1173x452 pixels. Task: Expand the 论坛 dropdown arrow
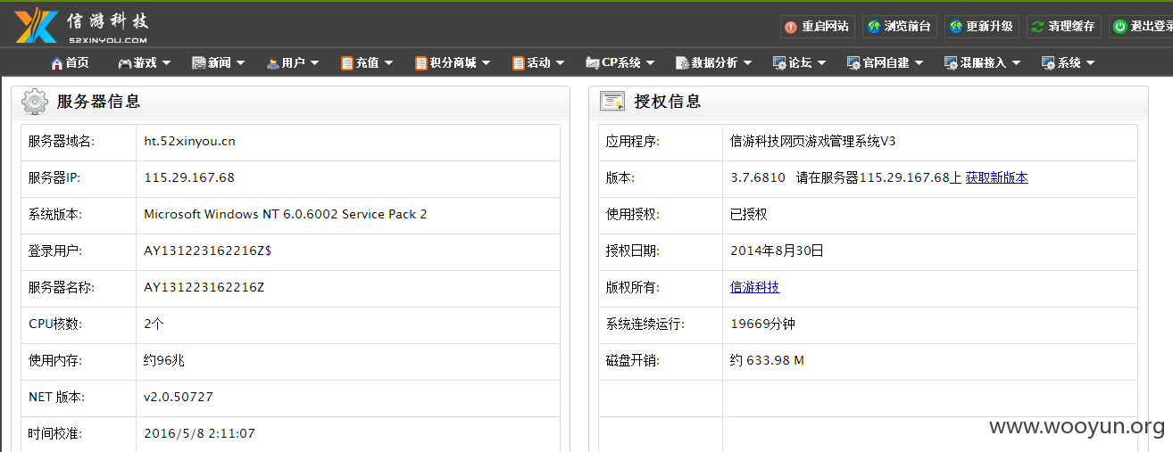[822, 63]
